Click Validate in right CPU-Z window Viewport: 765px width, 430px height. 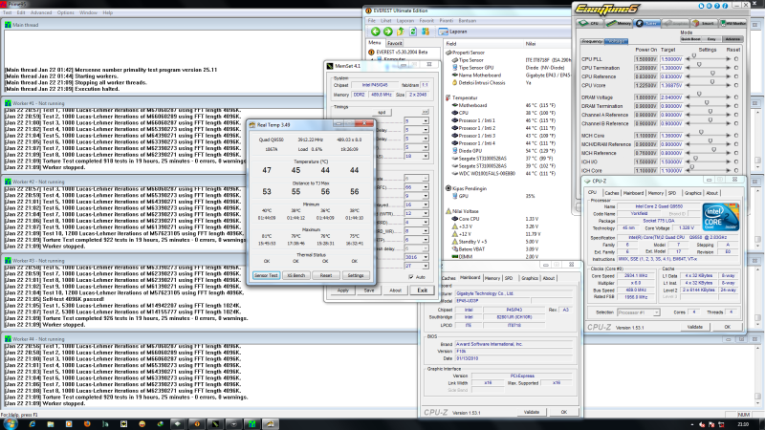(695, 327)
